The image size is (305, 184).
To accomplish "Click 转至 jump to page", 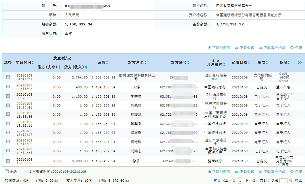I will (x=298, y=180).
